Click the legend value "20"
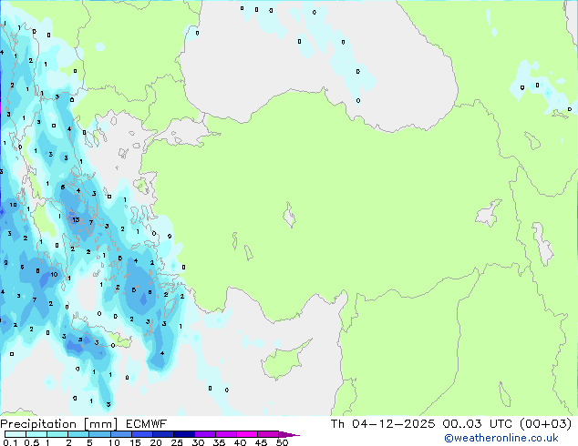The image size is (578, 446). (156, 442)
